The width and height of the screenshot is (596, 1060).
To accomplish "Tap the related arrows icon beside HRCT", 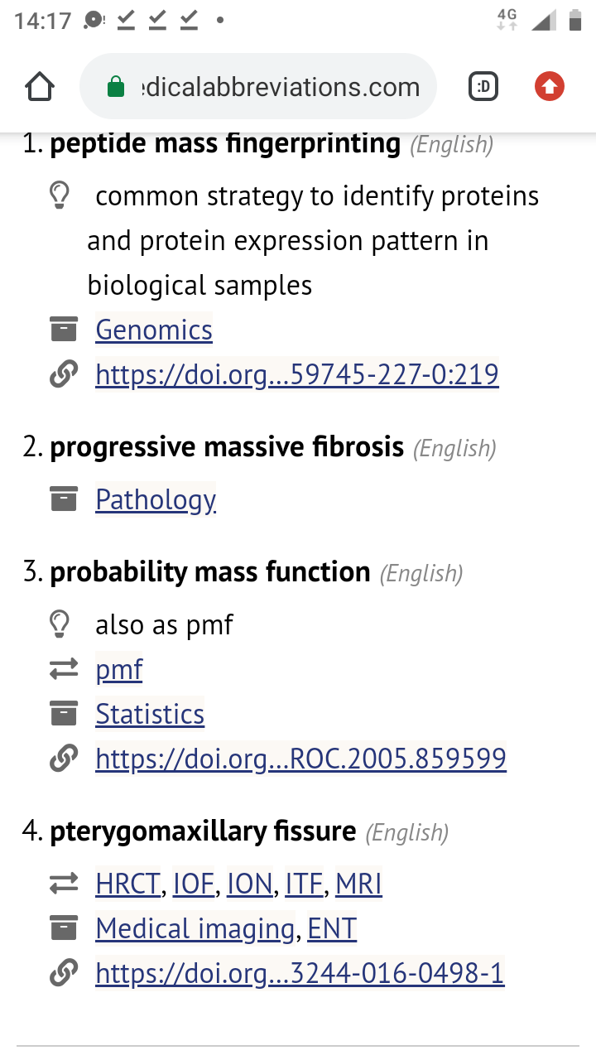I will coord(64,884).
